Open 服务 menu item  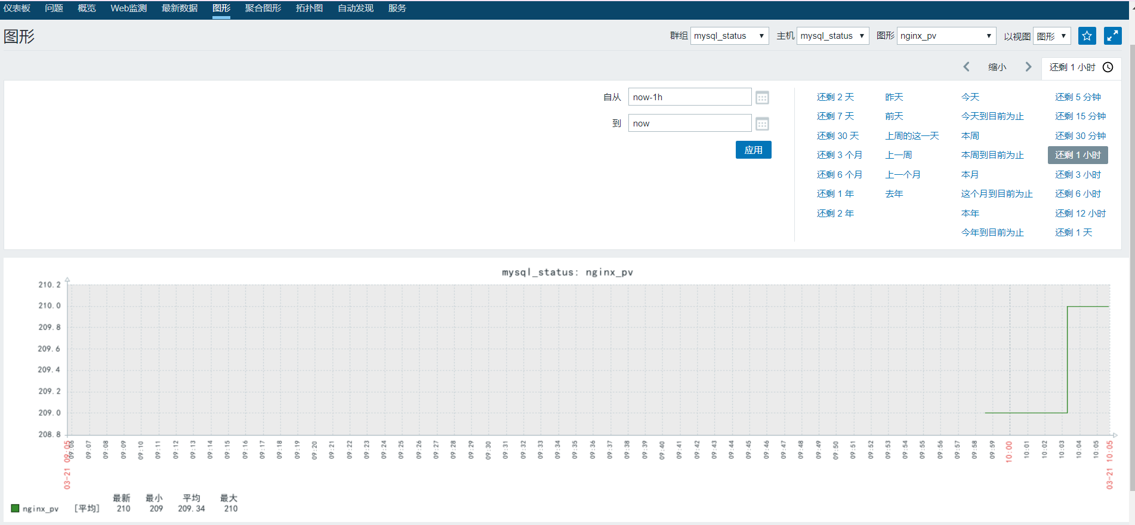click(397, 8)
